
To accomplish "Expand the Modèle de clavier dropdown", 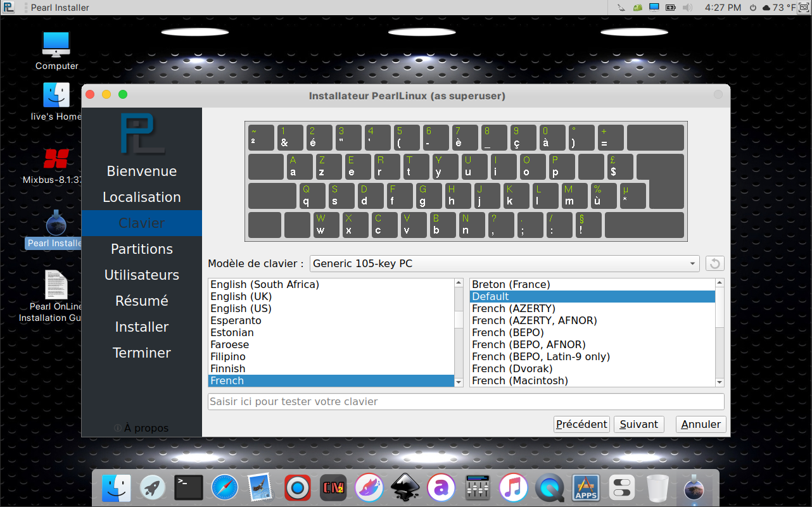I will tap(504, 264).
